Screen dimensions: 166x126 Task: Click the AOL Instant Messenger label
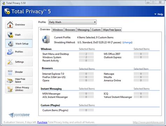pyautogui.click(x=55, y=97)
